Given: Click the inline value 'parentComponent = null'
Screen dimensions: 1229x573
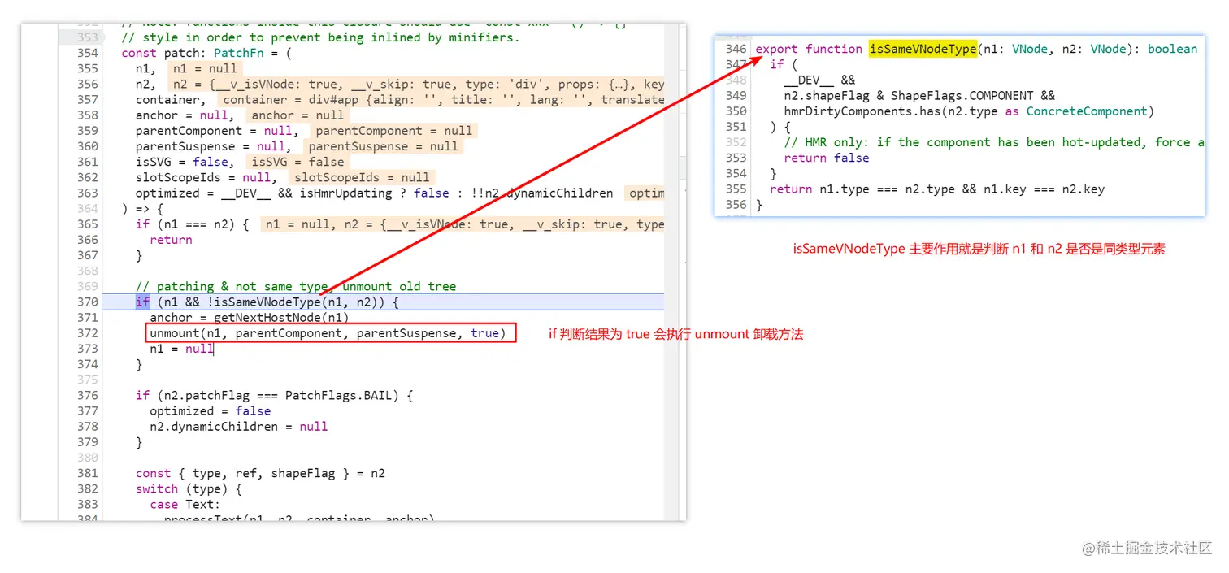Looking at the screenshot, I should coord(394,131).
